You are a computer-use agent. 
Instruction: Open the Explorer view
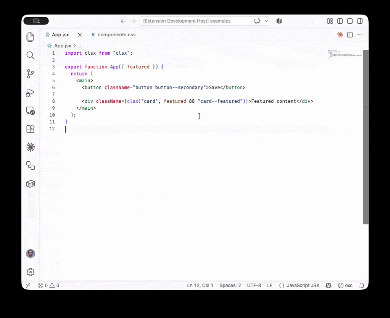(x=31, y=37)
